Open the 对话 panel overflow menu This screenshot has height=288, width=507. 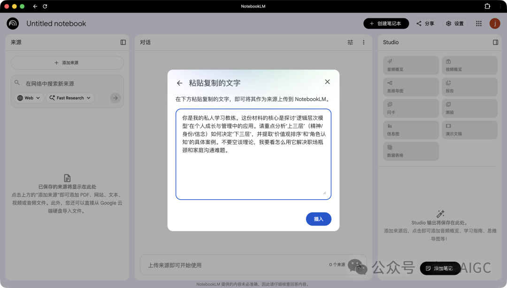[x=363, y=42]
